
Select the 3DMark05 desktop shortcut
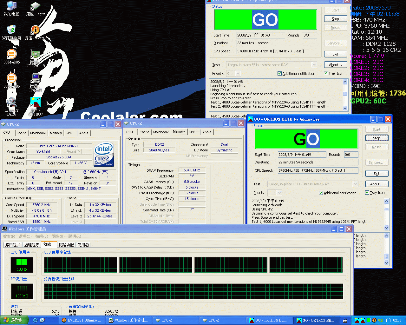pyautogui.click(x=11, y=56)
